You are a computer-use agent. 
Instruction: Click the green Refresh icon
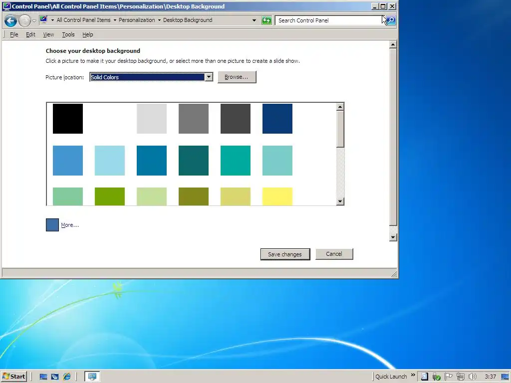266,20
